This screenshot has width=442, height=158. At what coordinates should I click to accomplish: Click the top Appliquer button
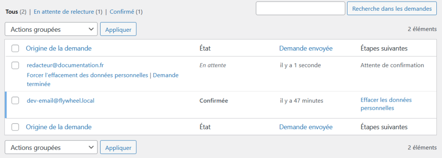pos(118,30)
